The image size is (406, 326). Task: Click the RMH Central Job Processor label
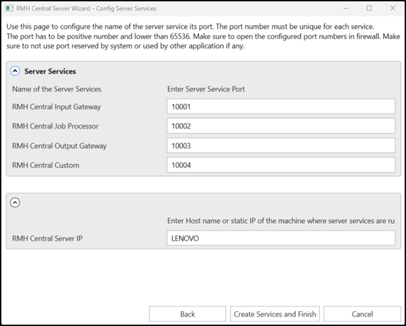(55, 126)
